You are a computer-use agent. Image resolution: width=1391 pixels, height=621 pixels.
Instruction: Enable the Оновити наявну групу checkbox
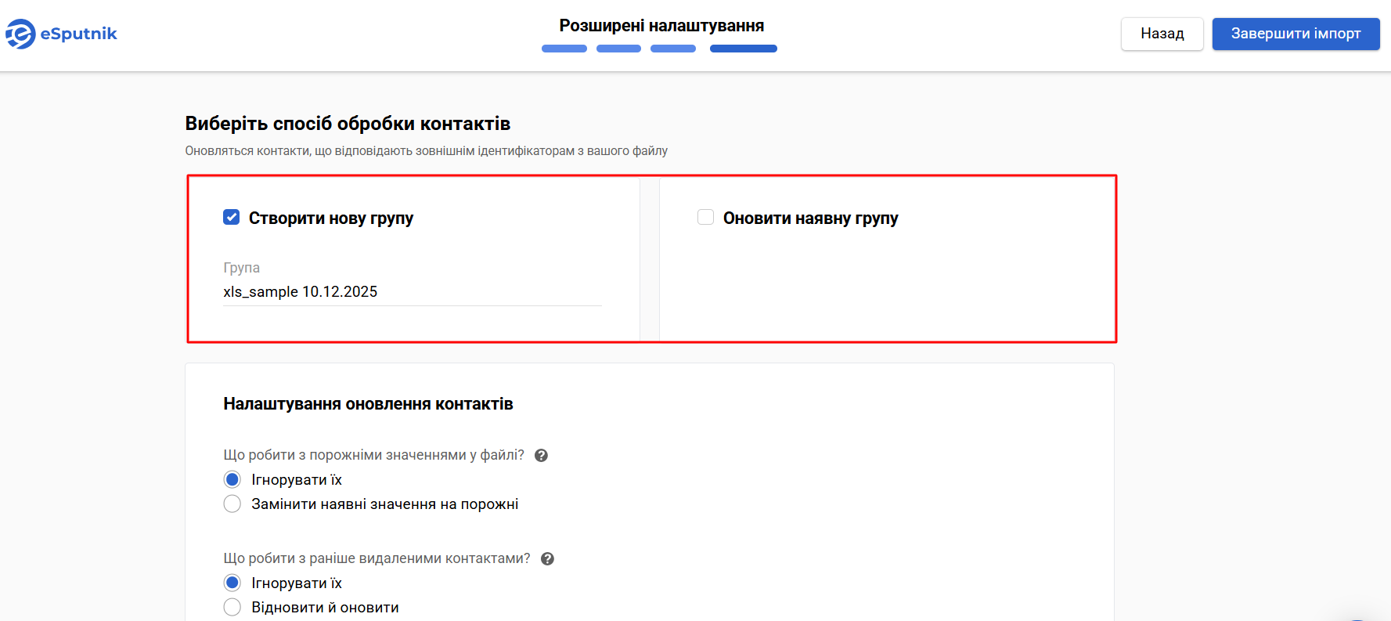705,216
